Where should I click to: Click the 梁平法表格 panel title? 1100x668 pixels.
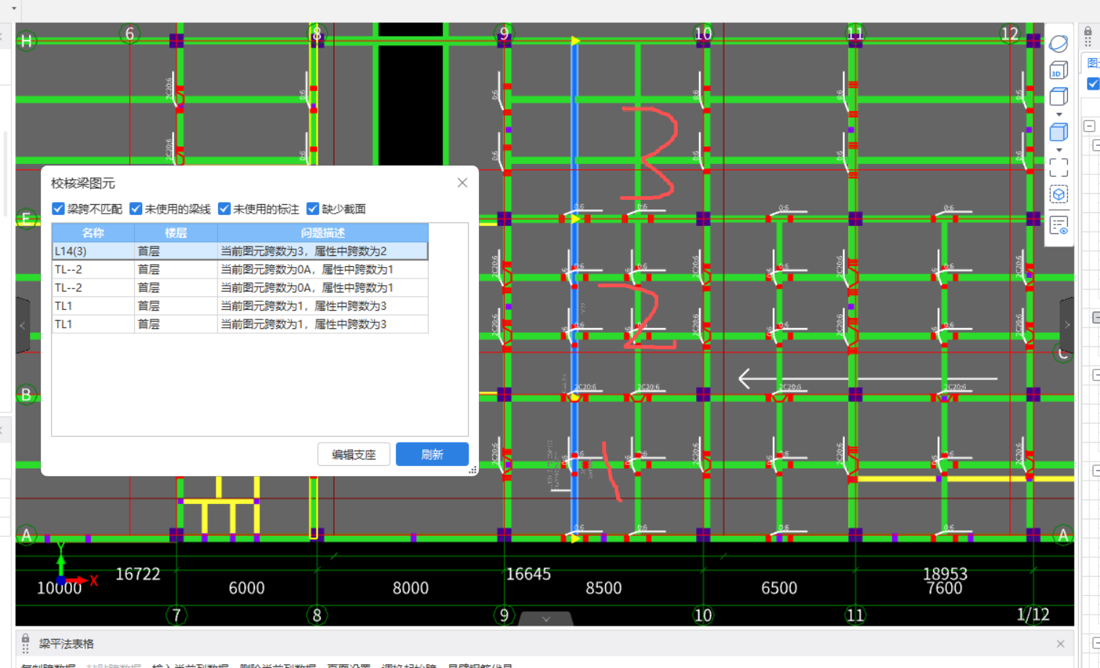click(66, 644)
